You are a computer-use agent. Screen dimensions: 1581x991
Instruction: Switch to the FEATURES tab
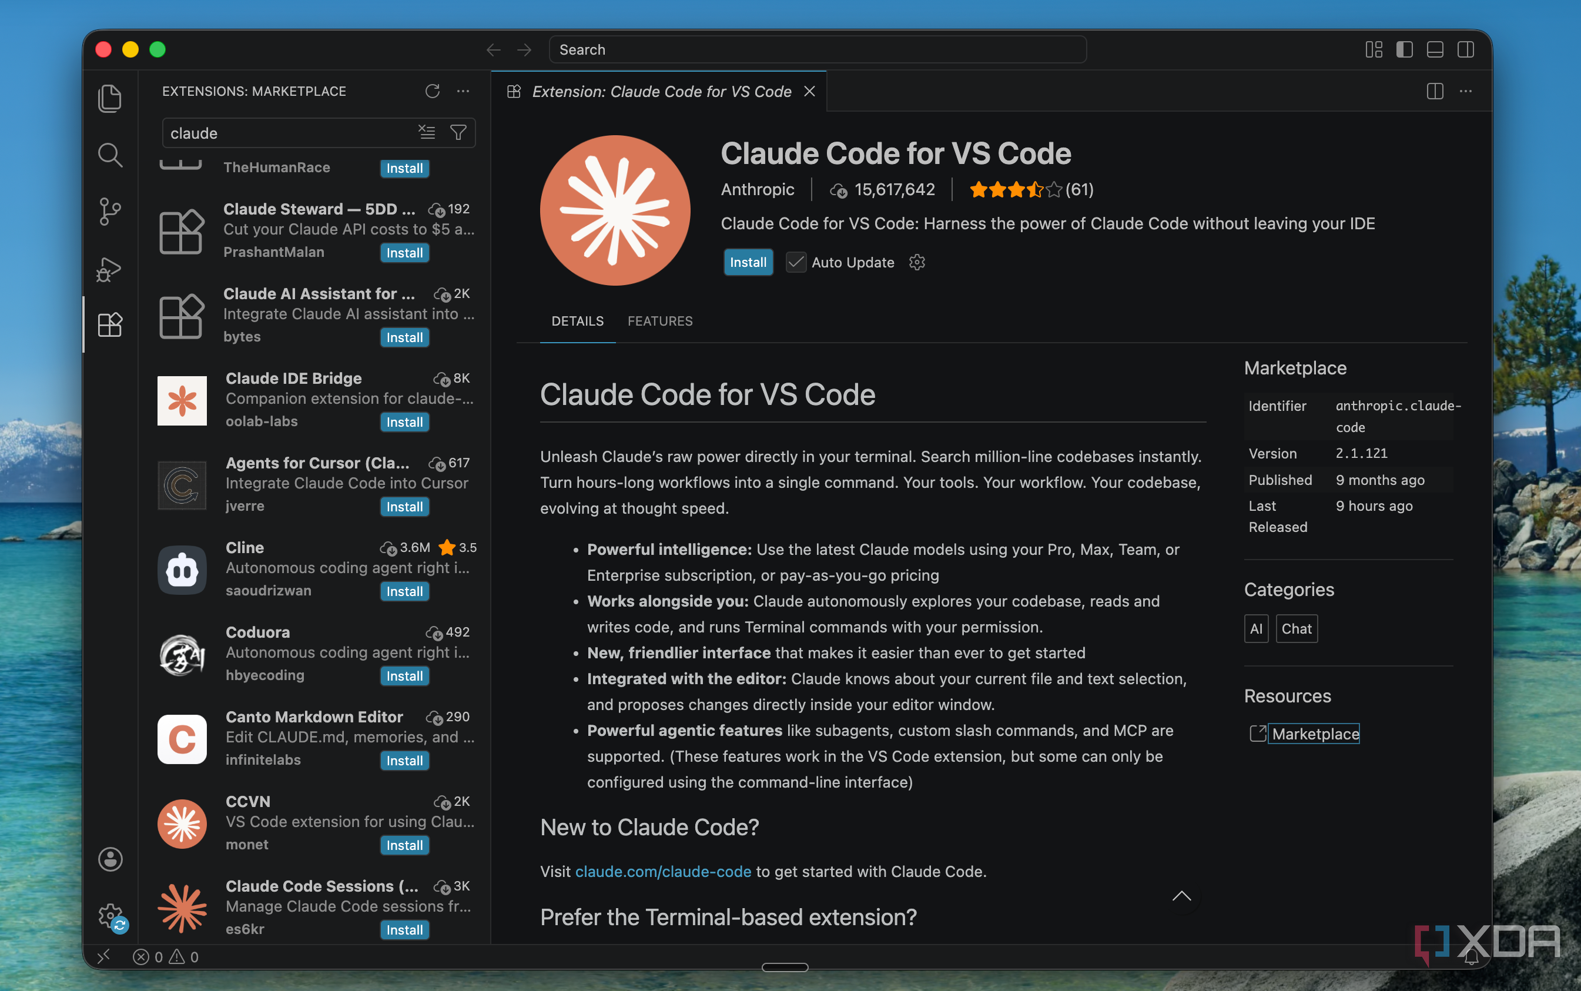[x=660, y=321]
